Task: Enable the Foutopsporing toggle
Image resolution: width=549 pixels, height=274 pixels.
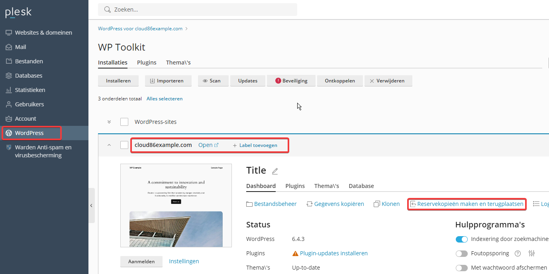Action: coord(462,254)
